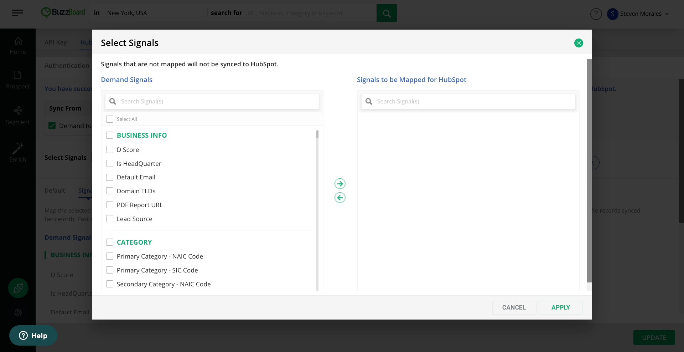Viewport: 684px width, 352px height.
Task: Open the settings gear in sidebar
Action: (18, 313)
